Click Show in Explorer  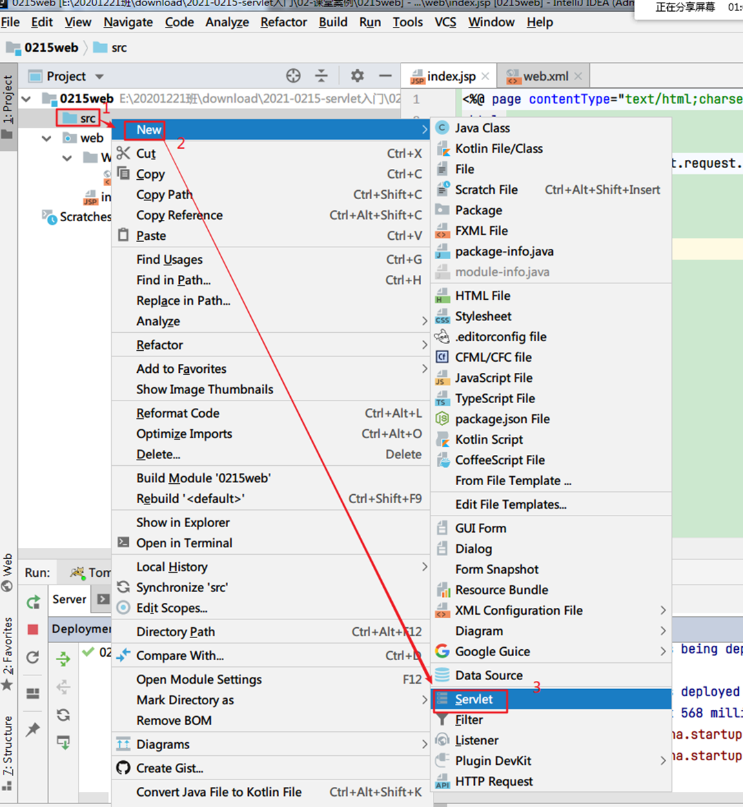tap(271, 523)
